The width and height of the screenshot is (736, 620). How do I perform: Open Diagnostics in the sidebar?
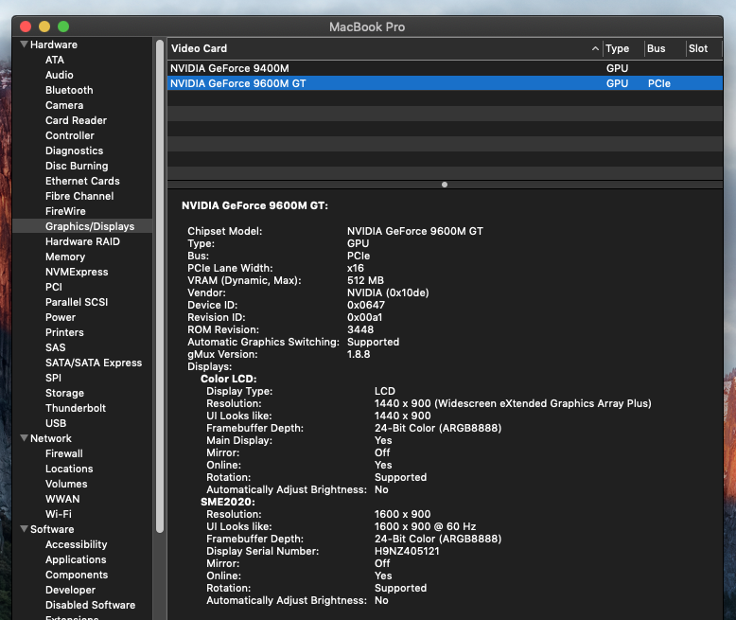pos(74,151)
